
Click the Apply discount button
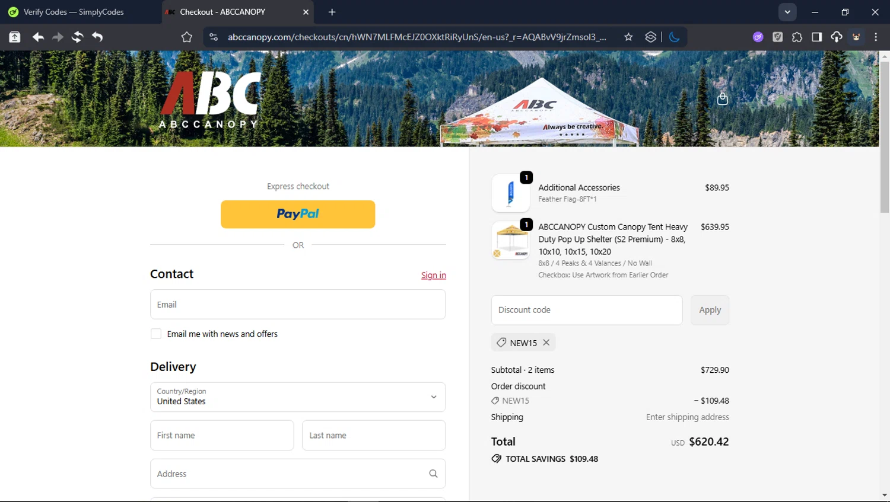pos(710,310)
